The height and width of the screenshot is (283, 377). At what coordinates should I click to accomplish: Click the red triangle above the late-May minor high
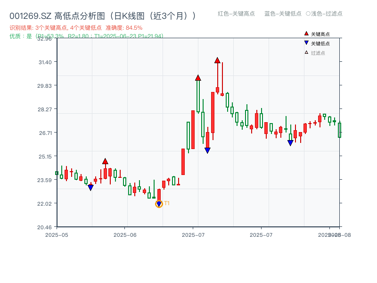[106, 161]
